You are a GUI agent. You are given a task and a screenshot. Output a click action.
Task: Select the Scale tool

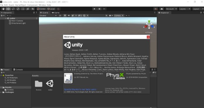coord(18,9)
